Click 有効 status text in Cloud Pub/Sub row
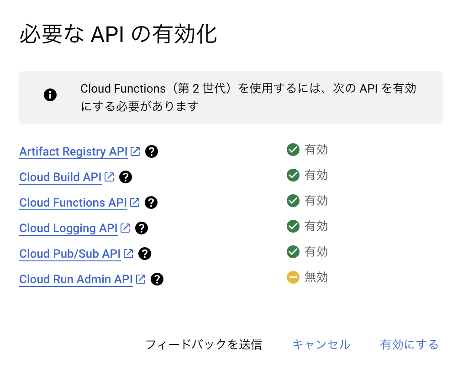 [x=316, y=252]
